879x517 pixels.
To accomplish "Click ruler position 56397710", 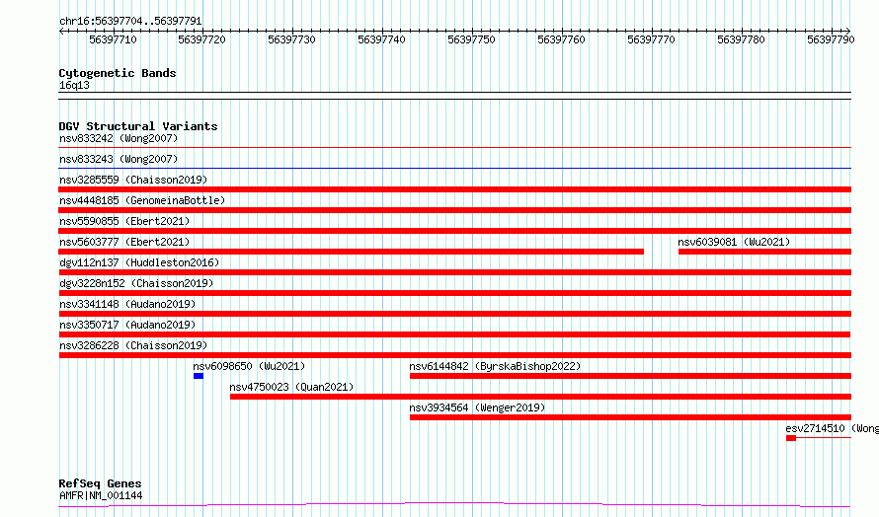I will (113, 39).
